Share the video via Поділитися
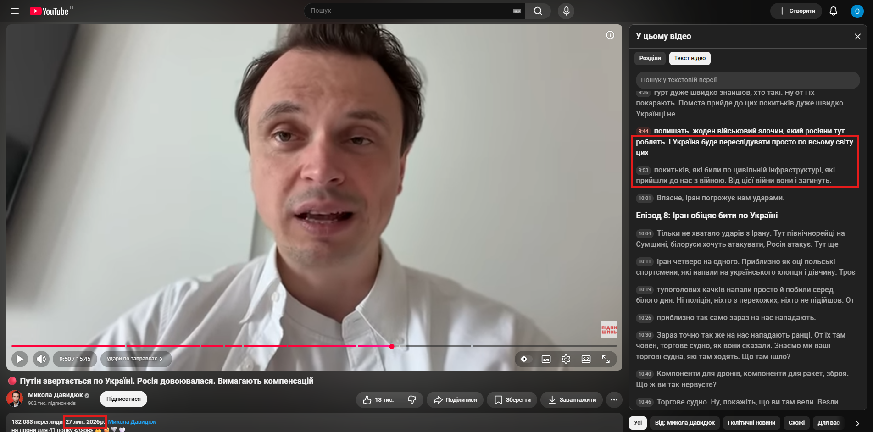 [455, 400]
